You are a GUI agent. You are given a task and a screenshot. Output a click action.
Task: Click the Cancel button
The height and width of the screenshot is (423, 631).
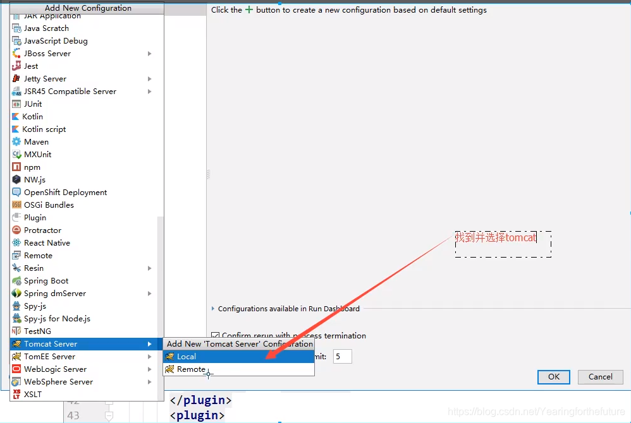[x=601, y=377]
